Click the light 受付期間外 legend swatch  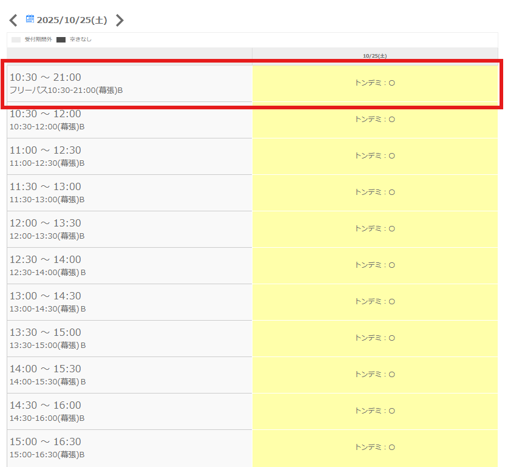click(x=16, y=40)
